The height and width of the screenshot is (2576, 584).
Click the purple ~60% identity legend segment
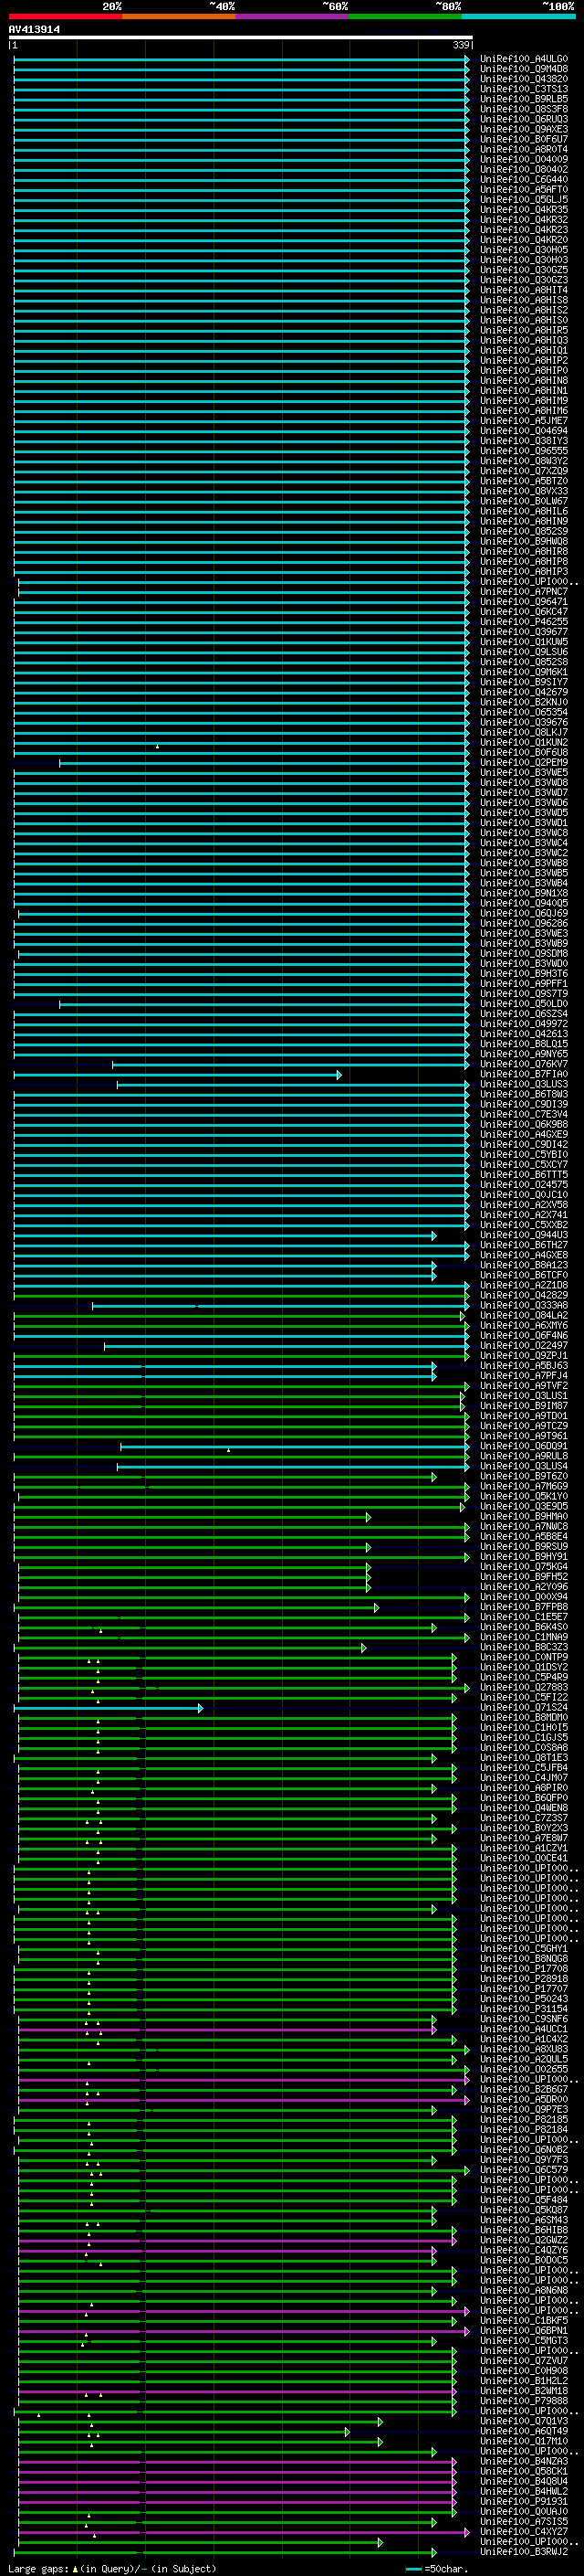click(x=293, y=16)
